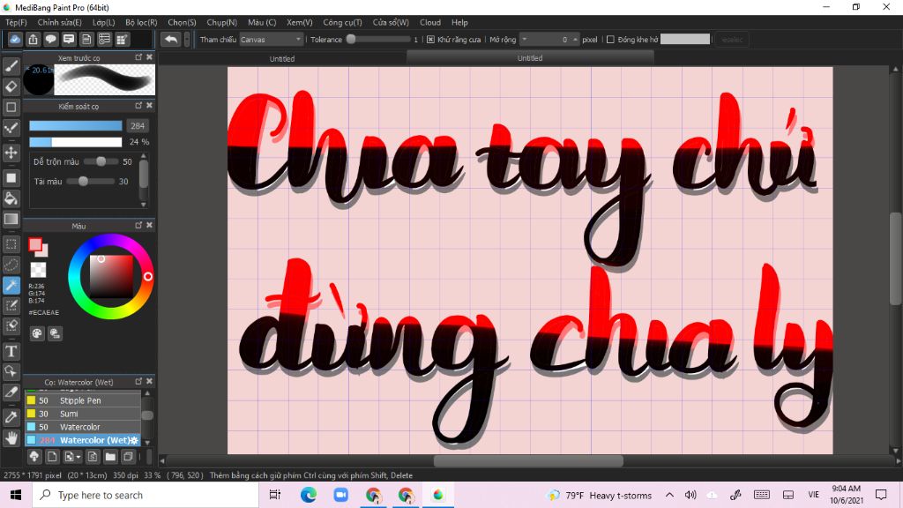Select the Eraser tool
Image resolution: width=903 pixels, height=508 pixels.
11,86
